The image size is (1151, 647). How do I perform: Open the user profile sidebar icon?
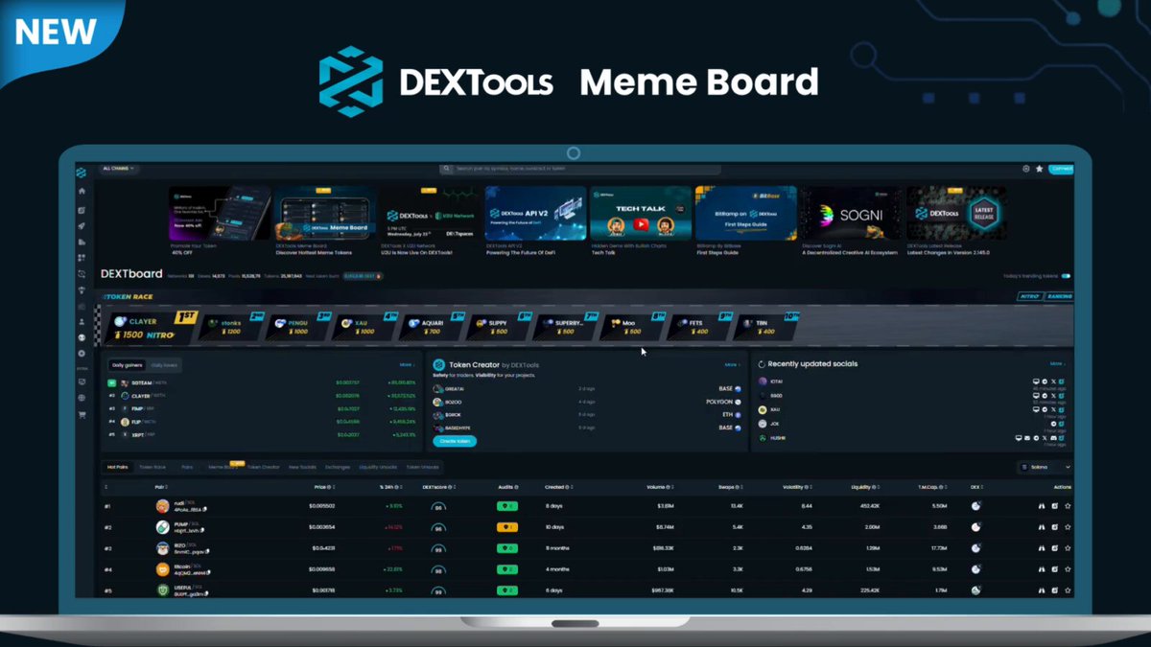pos(82,321)
